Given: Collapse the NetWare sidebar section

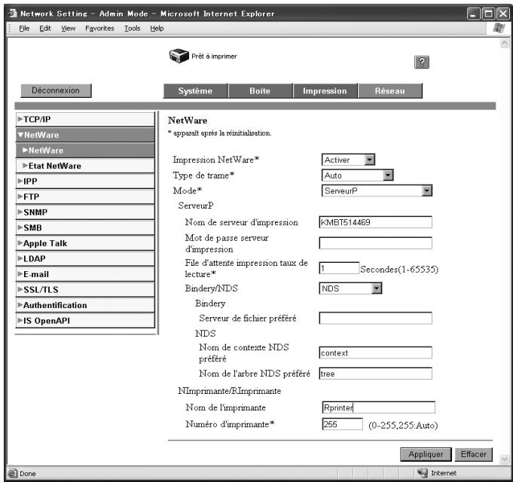Looking at the screenshot, I should tap(85, 135).
